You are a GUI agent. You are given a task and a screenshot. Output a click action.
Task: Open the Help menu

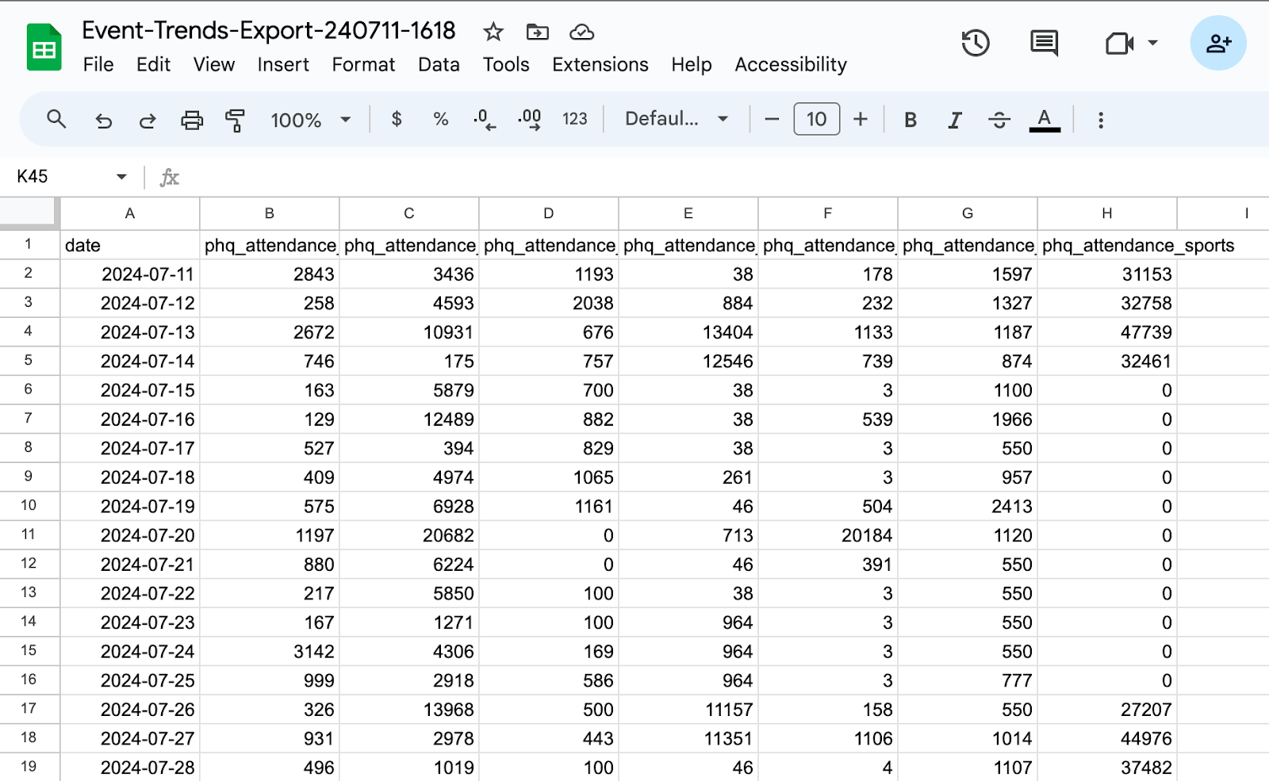[692, 65]
